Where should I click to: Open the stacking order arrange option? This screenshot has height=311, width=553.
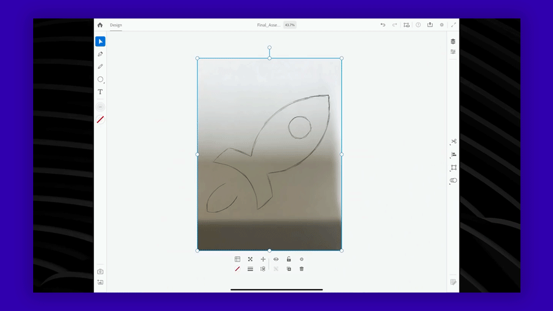(263, 269)
